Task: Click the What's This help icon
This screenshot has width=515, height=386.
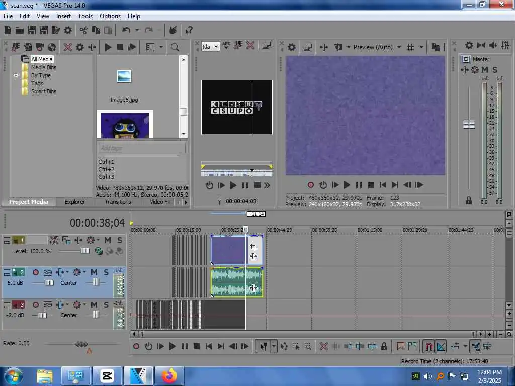Action: pos(189,31)
